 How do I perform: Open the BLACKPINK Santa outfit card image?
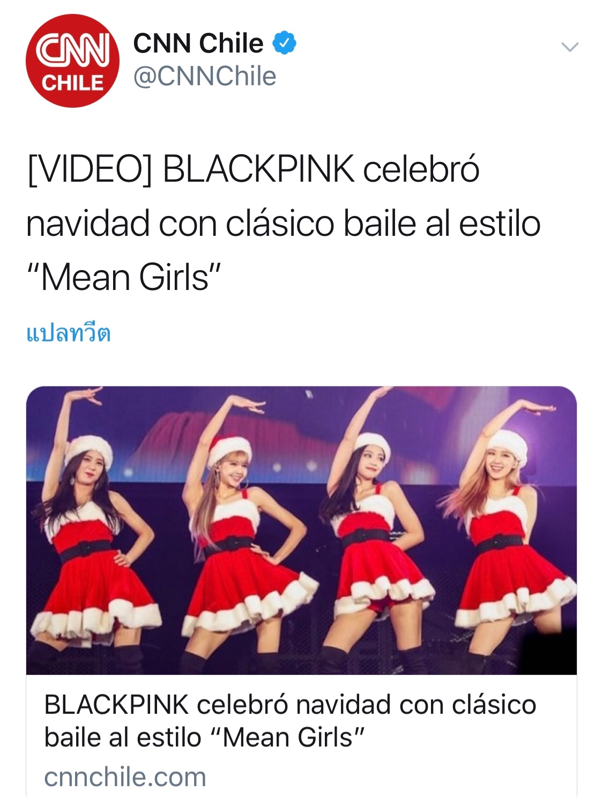click(301, 530)
